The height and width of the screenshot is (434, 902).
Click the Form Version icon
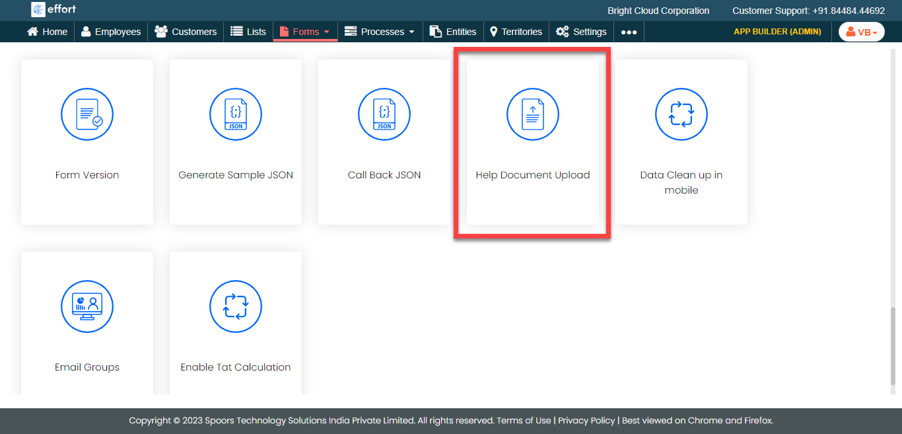[x=87, y=115]
